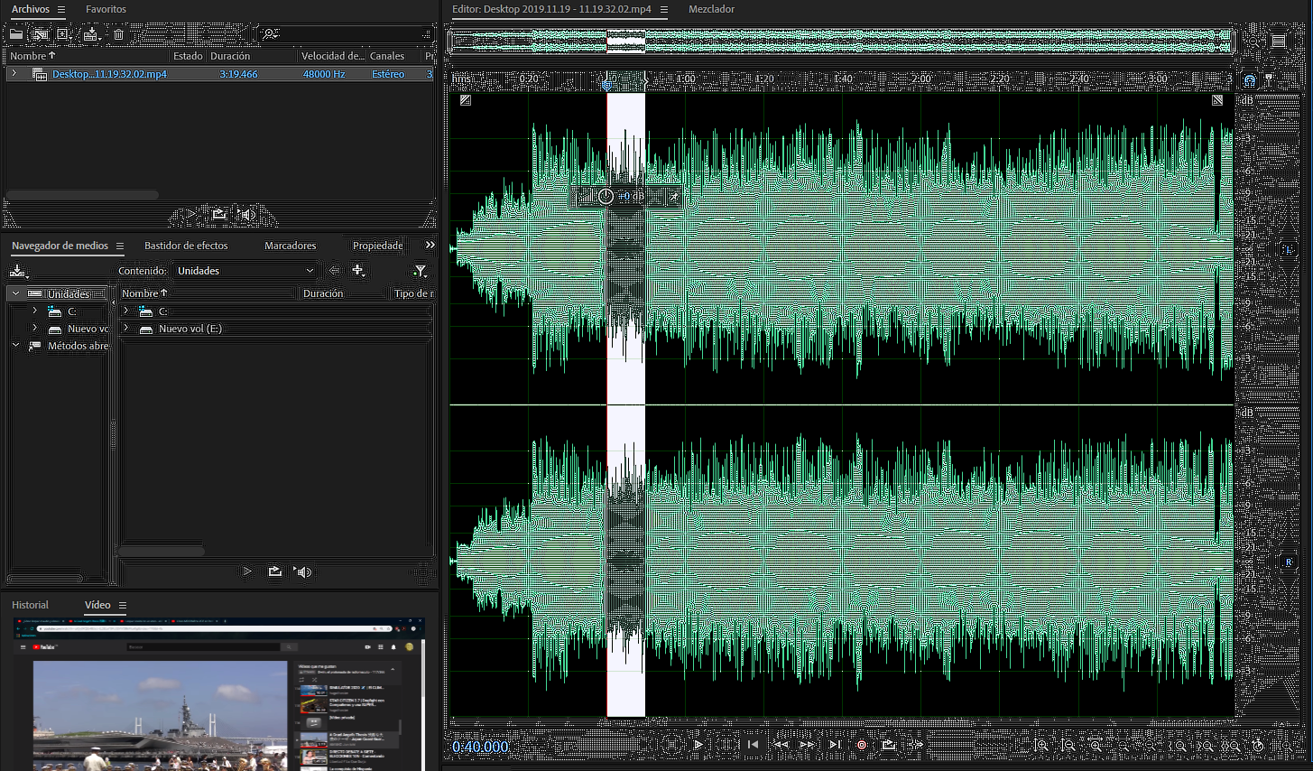Open the Contenido Unidades dropdown

pos(245,271)
